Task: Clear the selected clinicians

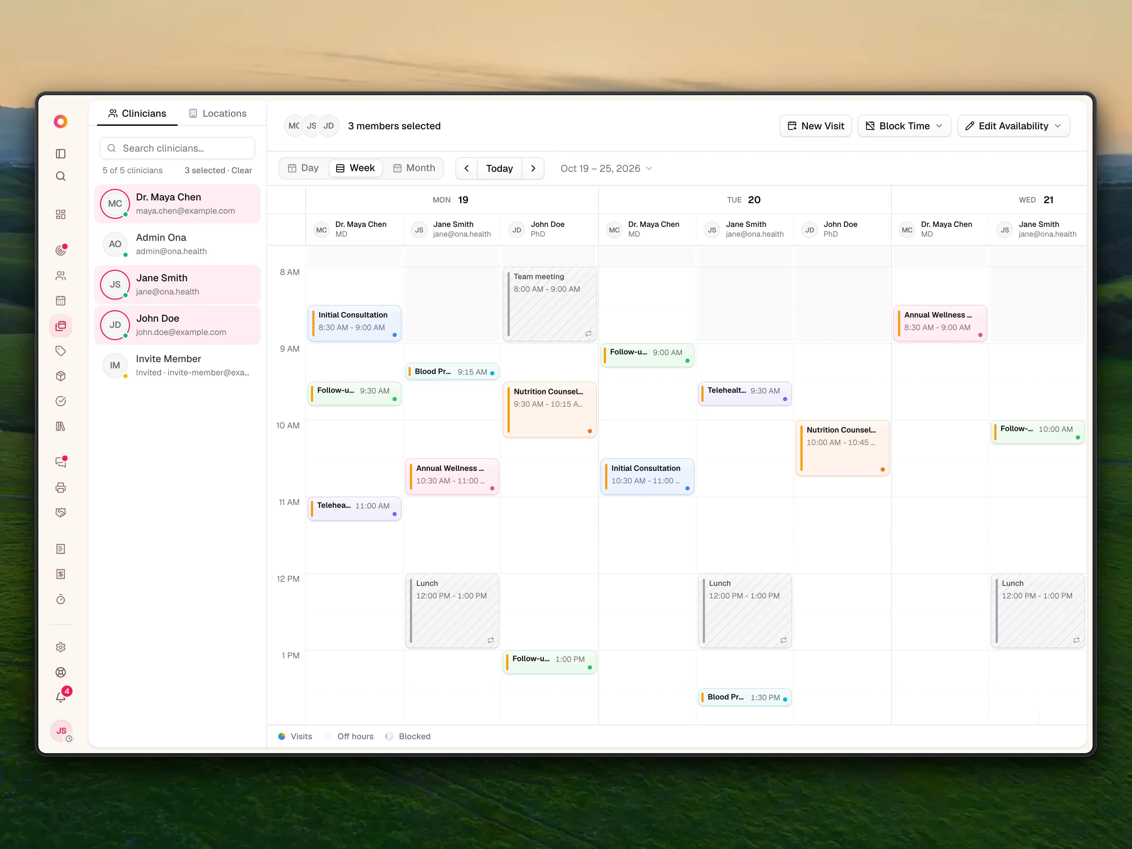Action: (242, 170)
